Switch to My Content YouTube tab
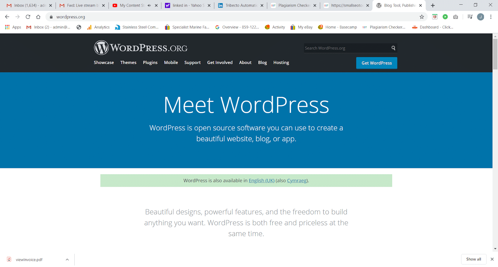Screen dimensions: 498x267 click(135, 5)
